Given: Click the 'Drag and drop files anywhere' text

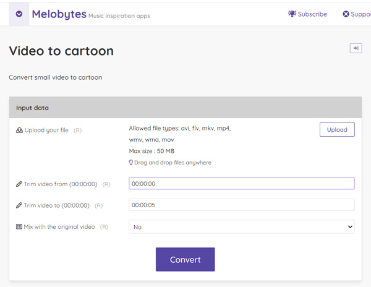Looking at the screenshot, I should click(173, 163).
